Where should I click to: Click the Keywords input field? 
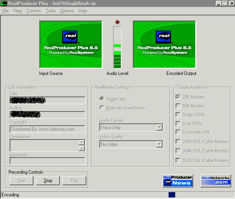pos(48,161)
